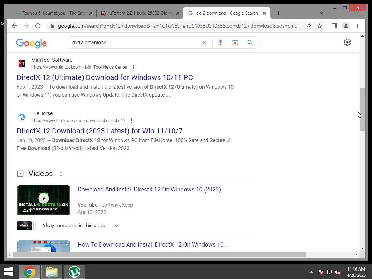Viewport: 372px width, 279px height.
Task: Open network status in the tray
Action: (329, 272)
